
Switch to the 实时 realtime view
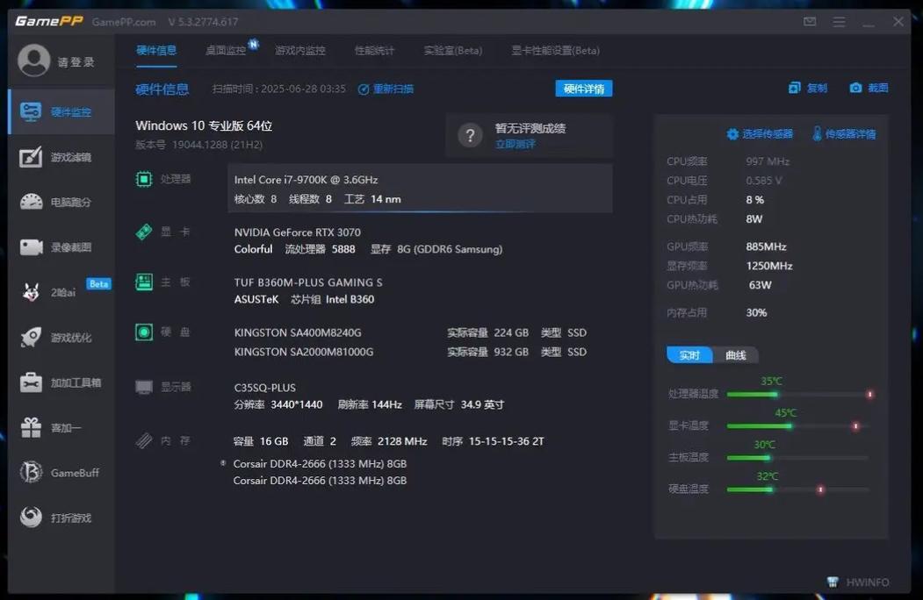click(689, 355)
